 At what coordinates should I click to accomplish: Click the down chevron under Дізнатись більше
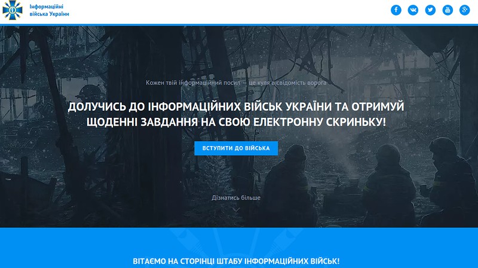pos(236,210)
